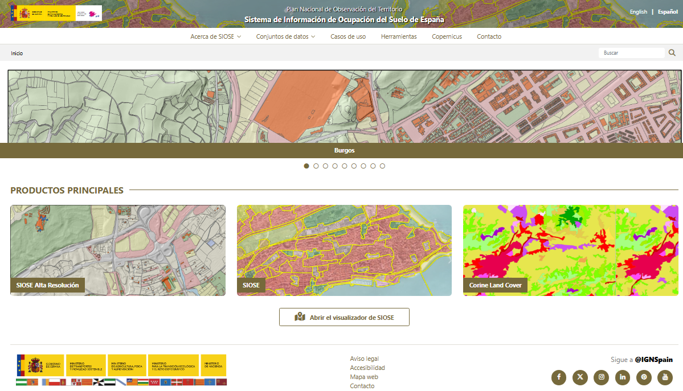Open the Corine Land Cover thumbnail

tap(570, 250)
